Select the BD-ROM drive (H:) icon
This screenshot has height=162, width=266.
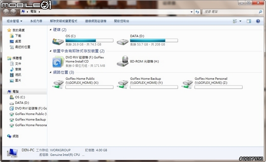(x=123, y=61)
